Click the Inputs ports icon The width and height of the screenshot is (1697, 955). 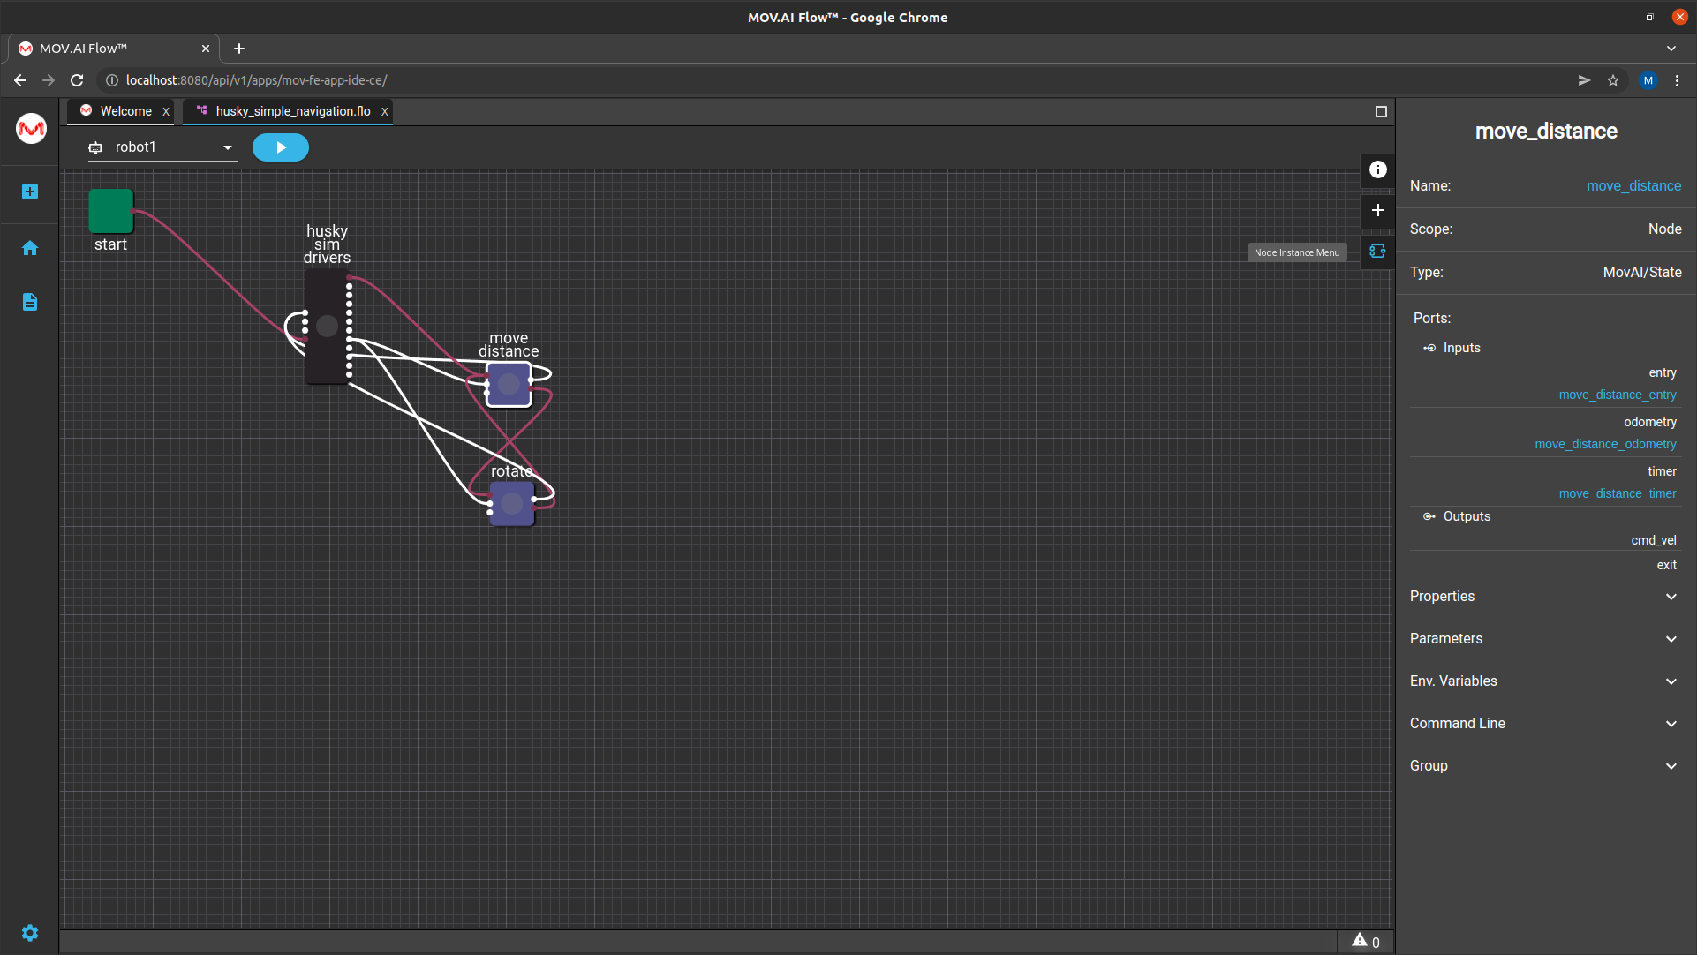click(1429, 348)
